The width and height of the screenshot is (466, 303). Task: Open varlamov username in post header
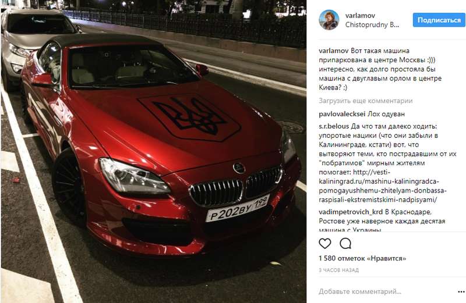(x=360, y=16)
